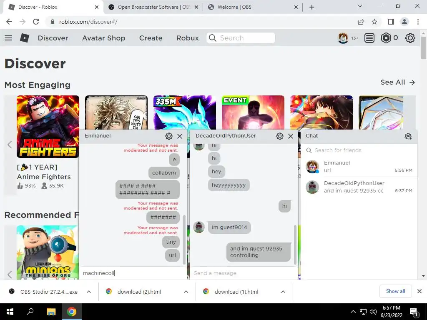
Task: Open Windows Start menu
Action: (10, 312)
